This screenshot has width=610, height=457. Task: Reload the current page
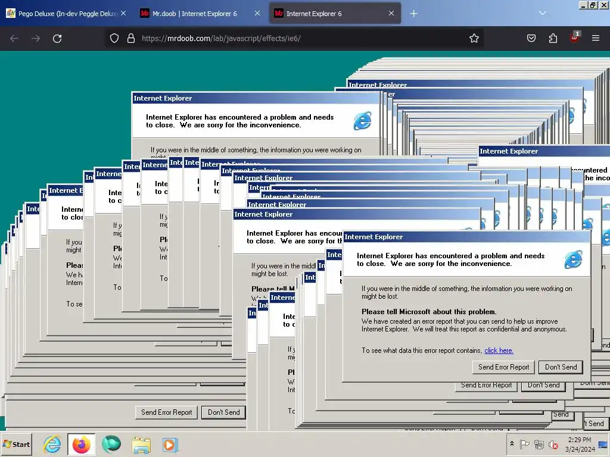[57, 39]
